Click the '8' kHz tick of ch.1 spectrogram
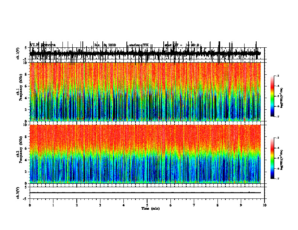This screenshot has width=298, height=230. coord(26,74)
